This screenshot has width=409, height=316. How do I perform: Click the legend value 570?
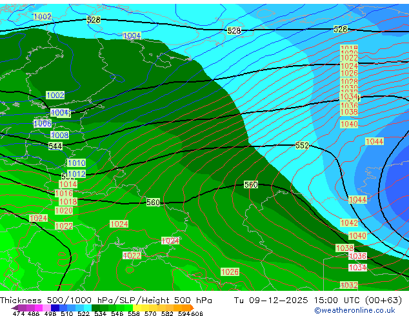150,313
